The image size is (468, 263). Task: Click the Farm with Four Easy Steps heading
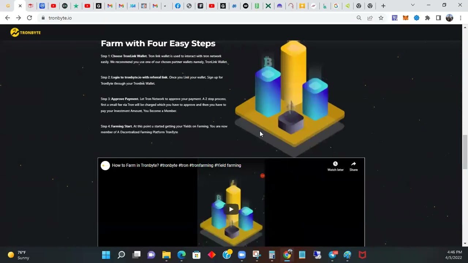click(158, 43)
